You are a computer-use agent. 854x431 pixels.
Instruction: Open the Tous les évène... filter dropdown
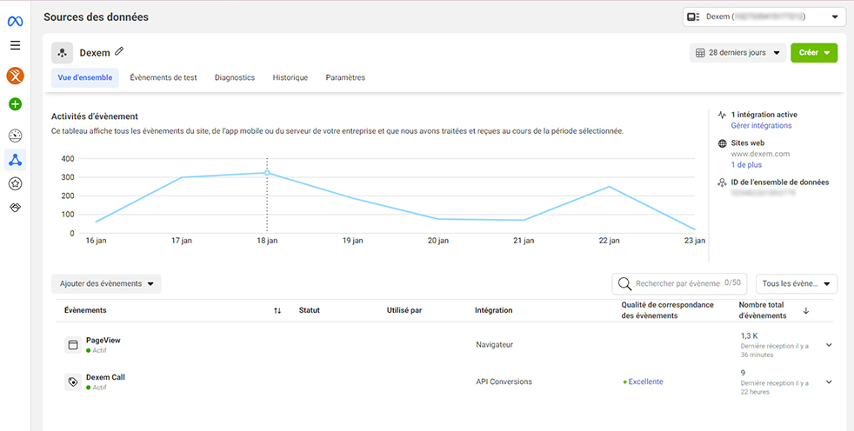pyautogui.click(x=797, y=283)
